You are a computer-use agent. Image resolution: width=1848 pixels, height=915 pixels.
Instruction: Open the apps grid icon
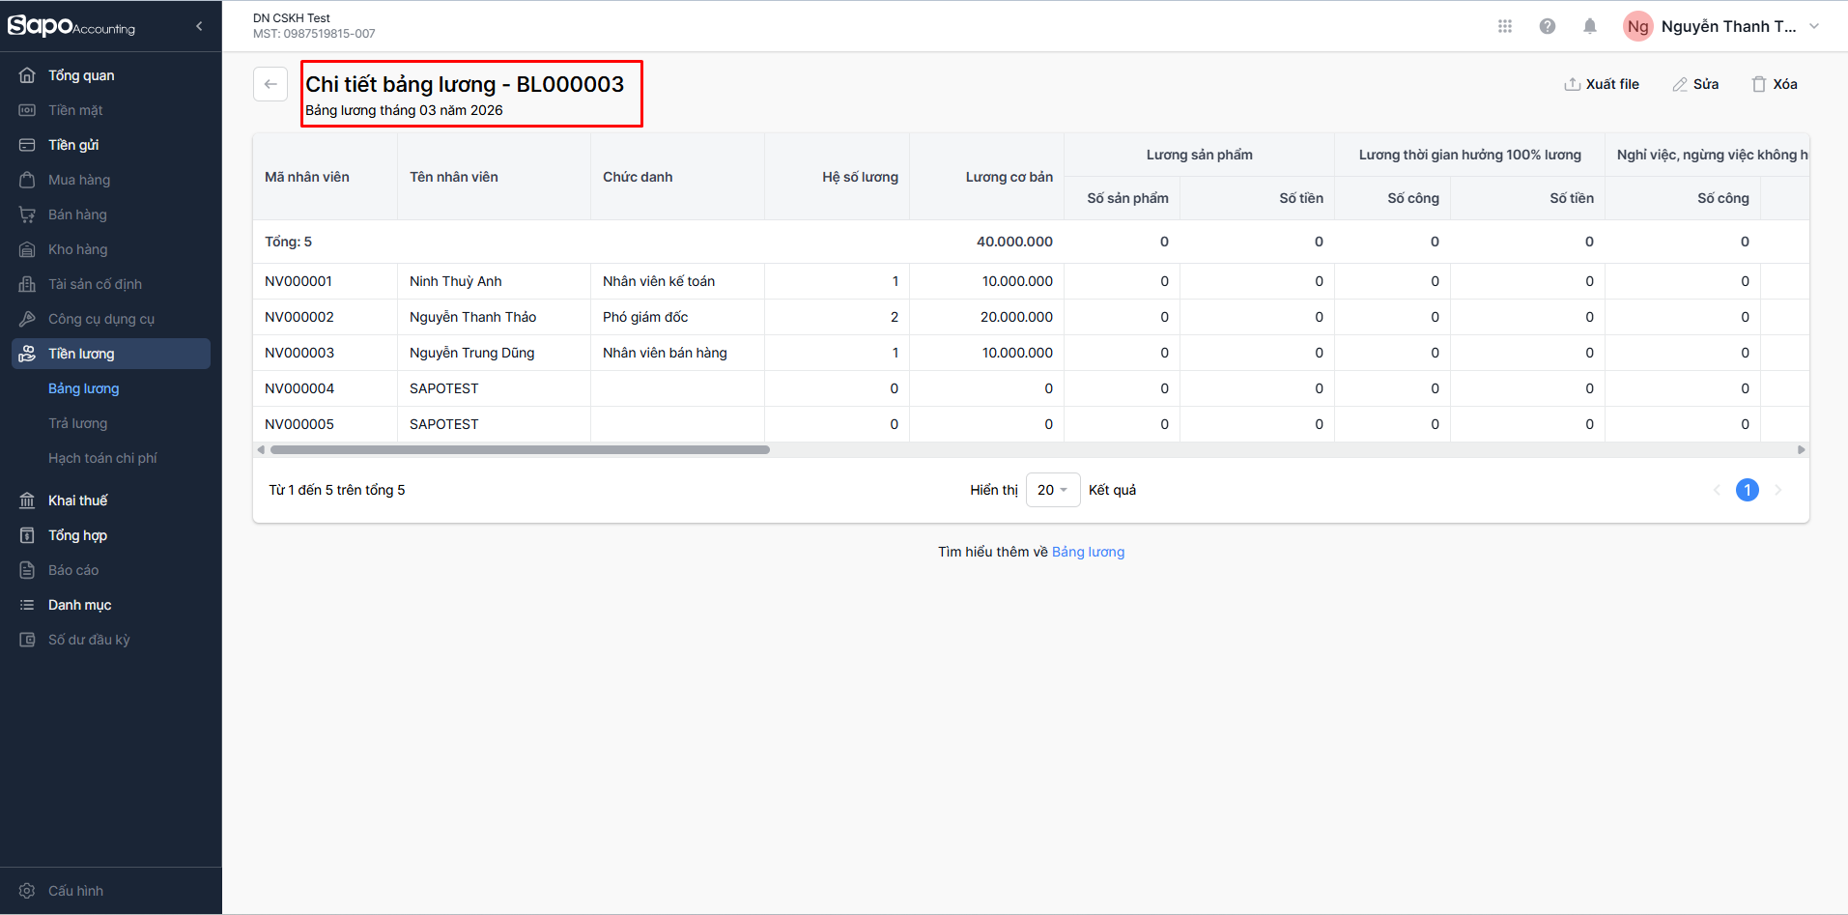point(1504,26)
